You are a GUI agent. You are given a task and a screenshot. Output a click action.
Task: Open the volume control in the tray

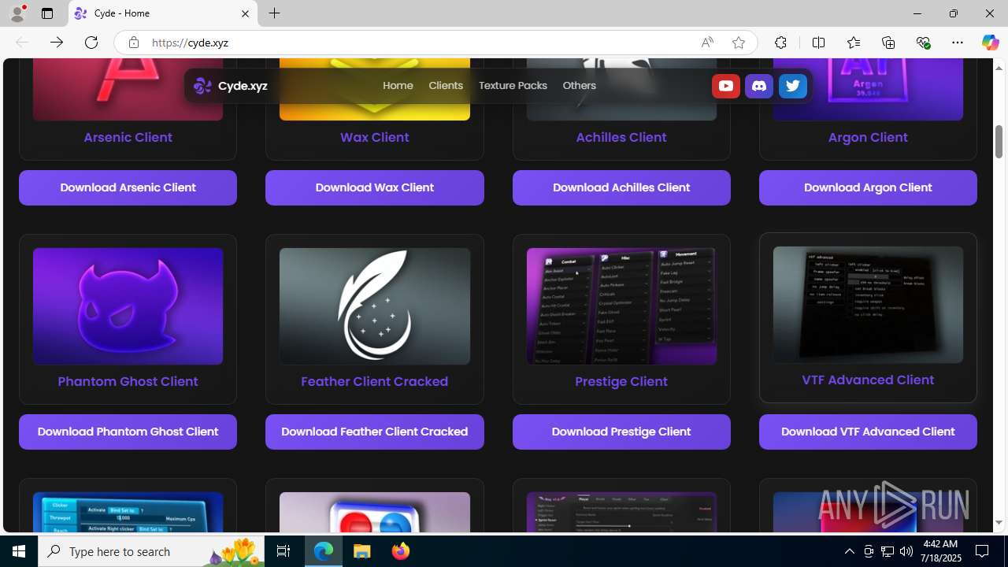906,551
